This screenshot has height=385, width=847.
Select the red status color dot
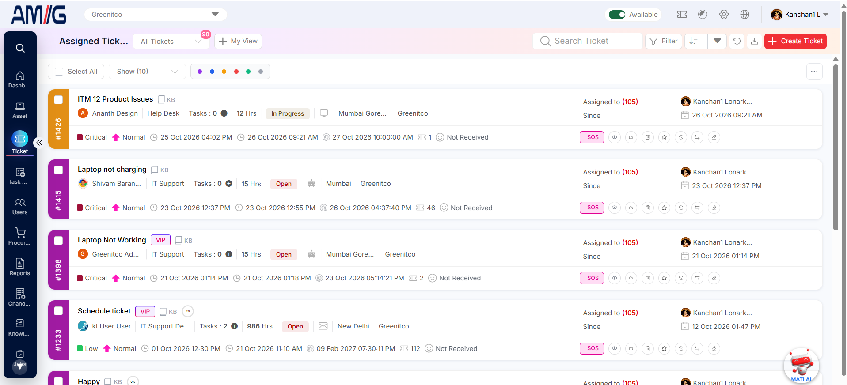point(236,72)
